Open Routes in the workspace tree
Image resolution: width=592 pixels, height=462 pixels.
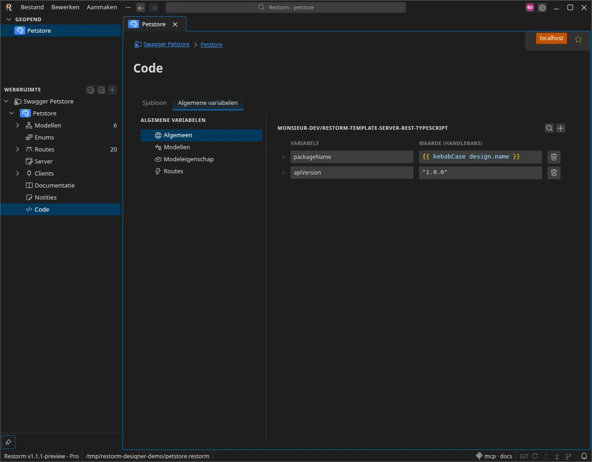61,149
